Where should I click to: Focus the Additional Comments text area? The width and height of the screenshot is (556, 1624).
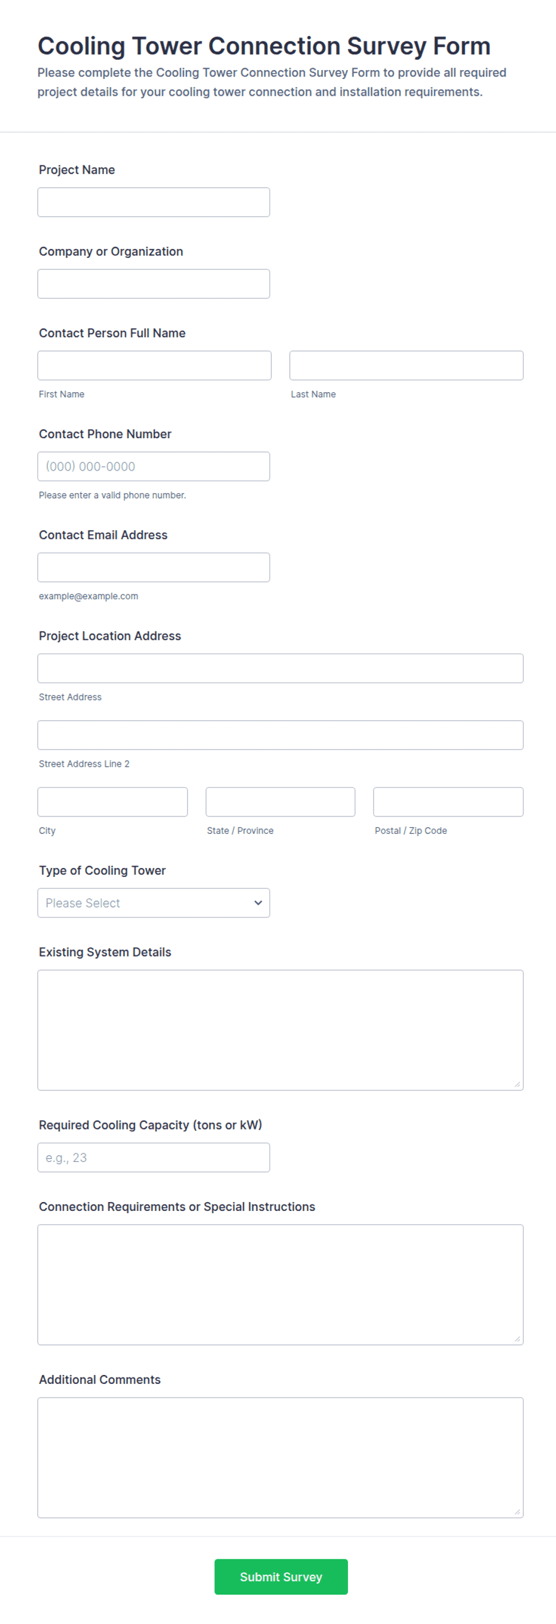[x=280, y=1458]
